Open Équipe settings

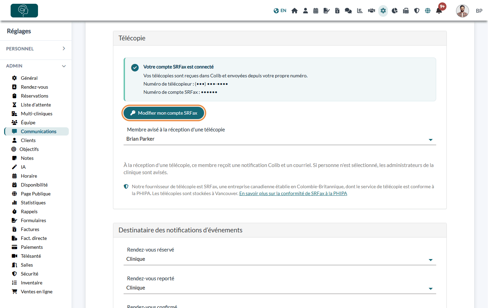[28, 123]
